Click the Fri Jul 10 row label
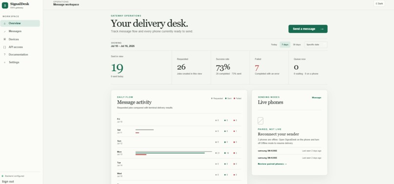Viewport: 394px width, 184px height. [120, 120]
